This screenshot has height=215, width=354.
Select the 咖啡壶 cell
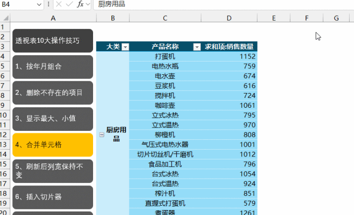click(x=165, y=105)
